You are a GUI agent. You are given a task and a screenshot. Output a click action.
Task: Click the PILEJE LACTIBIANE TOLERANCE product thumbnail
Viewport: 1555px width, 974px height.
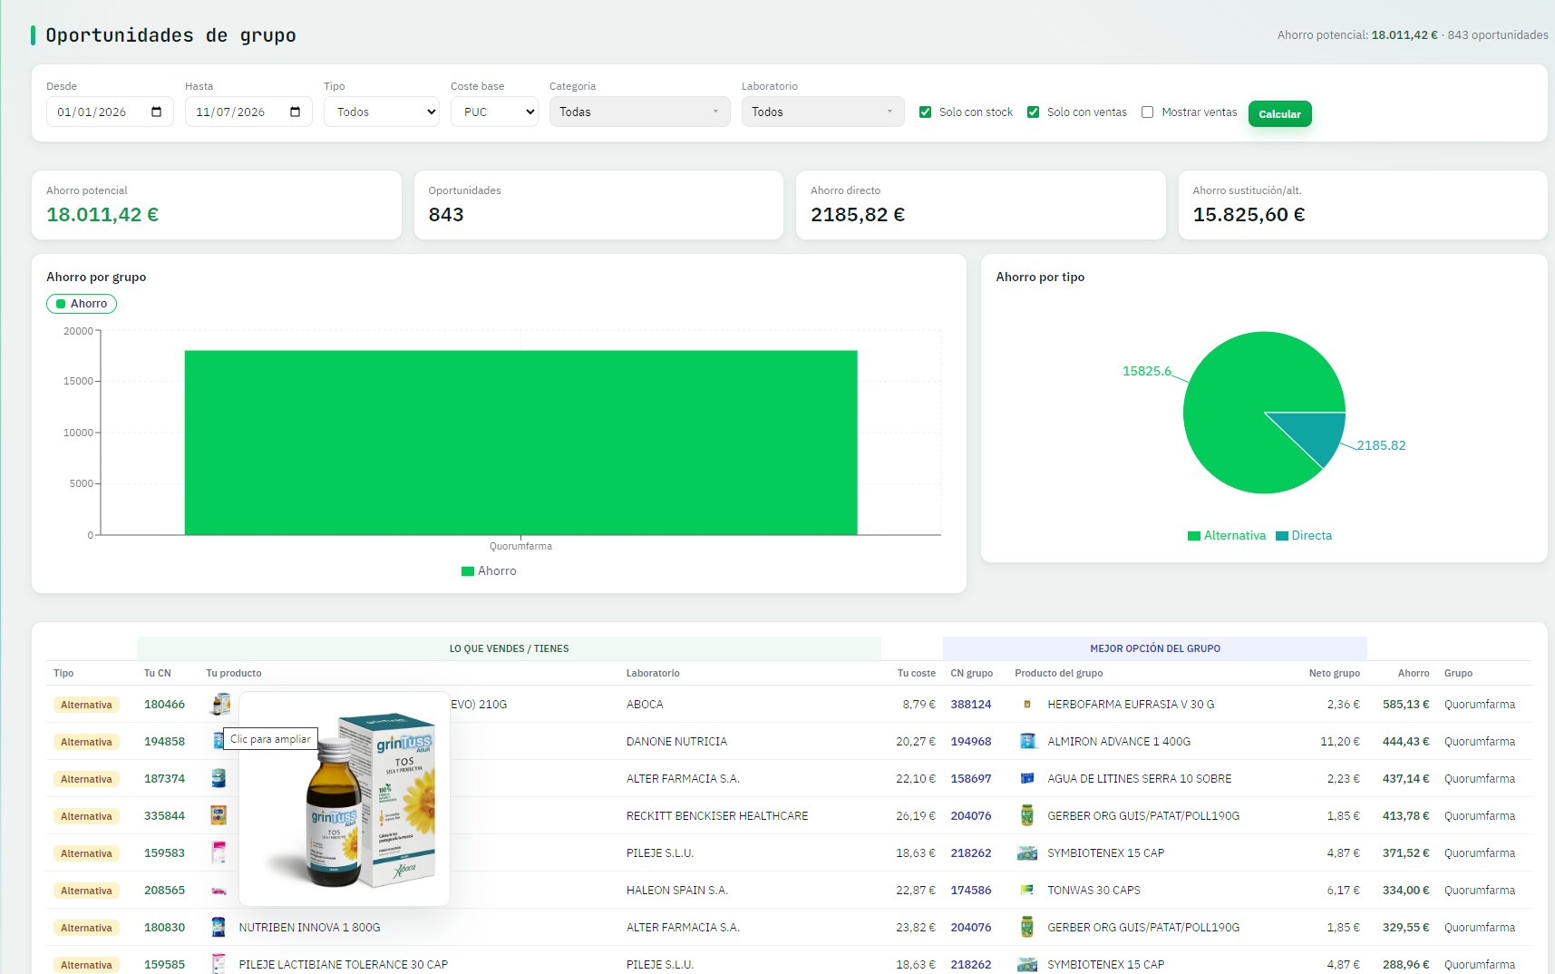219,964
